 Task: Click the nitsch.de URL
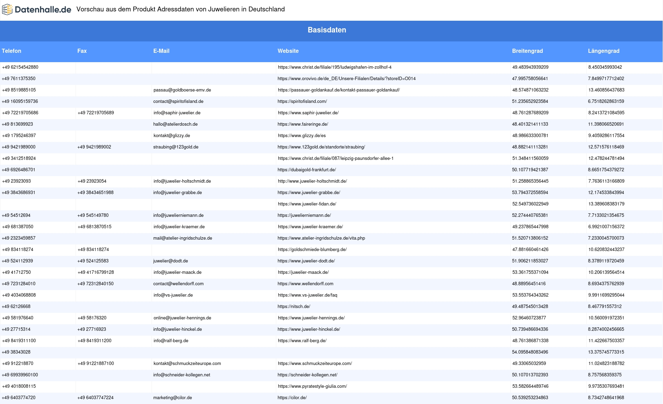pos(294,307)
